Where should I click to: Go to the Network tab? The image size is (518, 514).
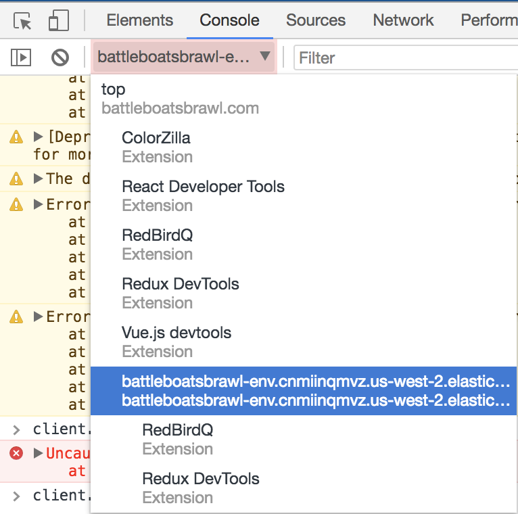click(x=403, y=20)
